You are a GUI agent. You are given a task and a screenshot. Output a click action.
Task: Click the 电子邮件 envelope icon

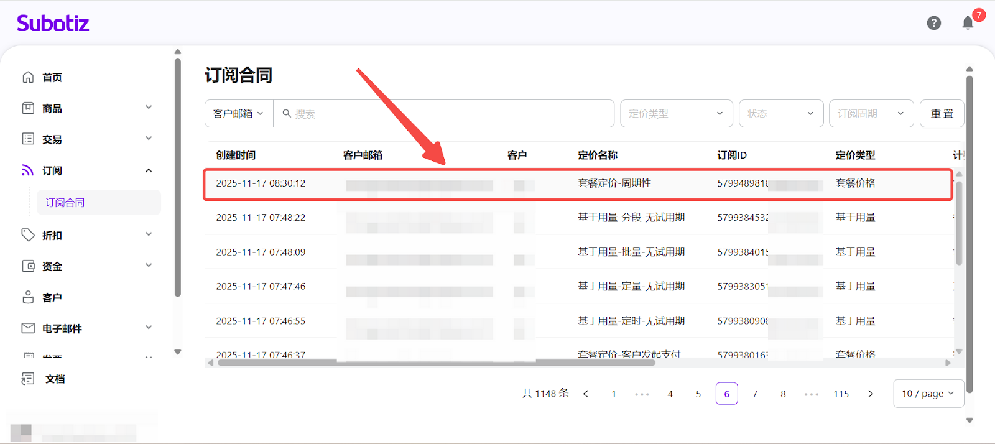pyautogui.click(x=28, y=328)
